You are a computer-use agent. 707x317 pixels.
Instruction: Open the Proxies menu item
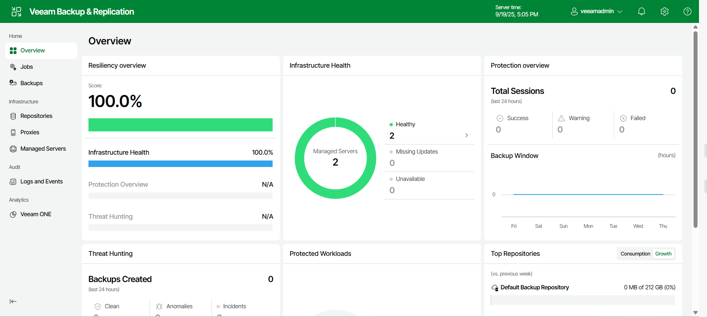[29, 132]
